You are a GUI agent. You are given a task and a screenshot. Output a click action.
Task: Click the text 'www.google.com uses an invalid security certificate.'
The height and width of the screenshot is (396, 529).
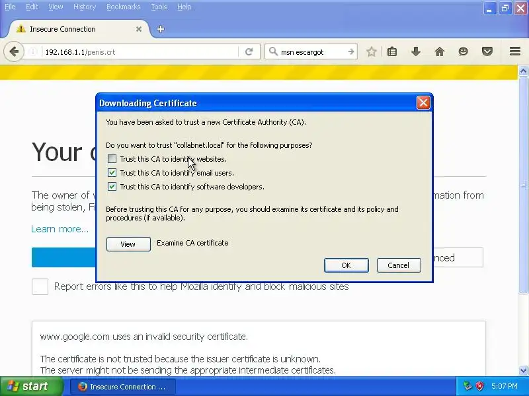pos(144,337)
